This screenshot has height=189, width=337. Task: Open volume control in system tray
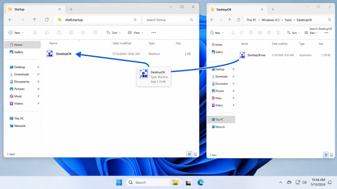coord(304,182)
